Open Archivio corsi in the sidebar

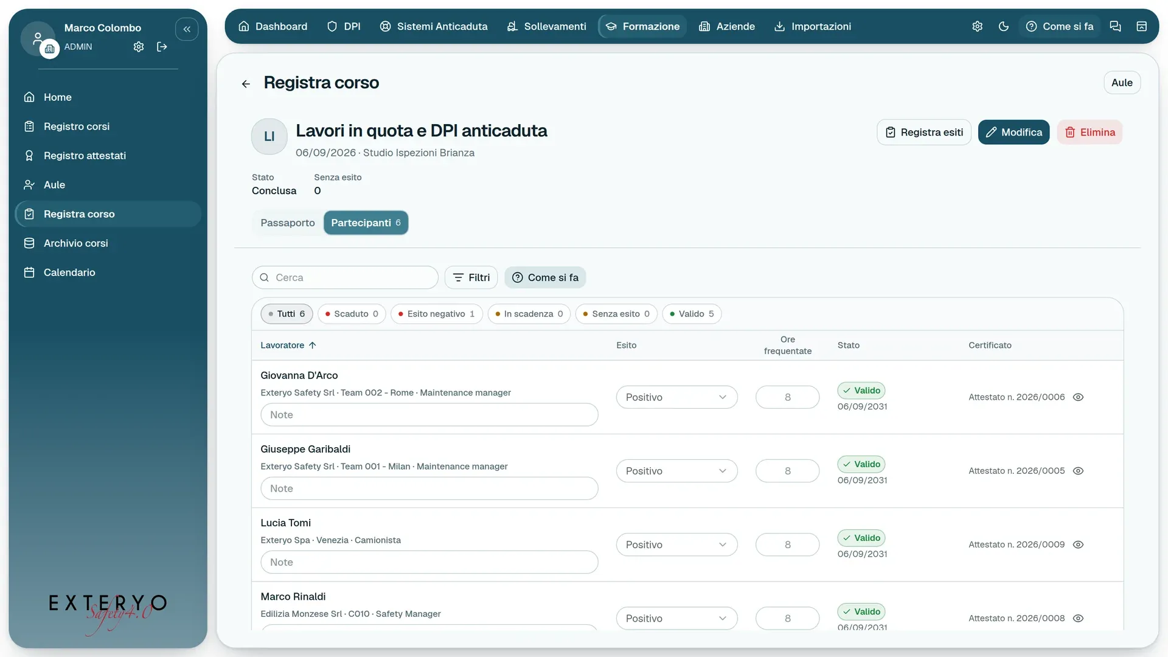108,243
